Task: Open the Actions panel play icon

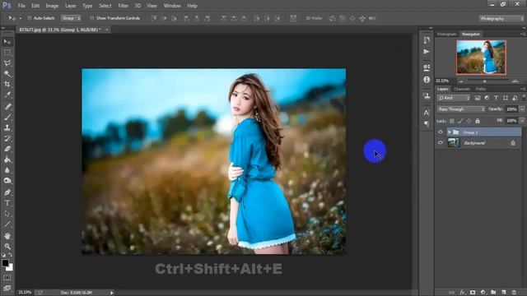Action: point(427,51)
